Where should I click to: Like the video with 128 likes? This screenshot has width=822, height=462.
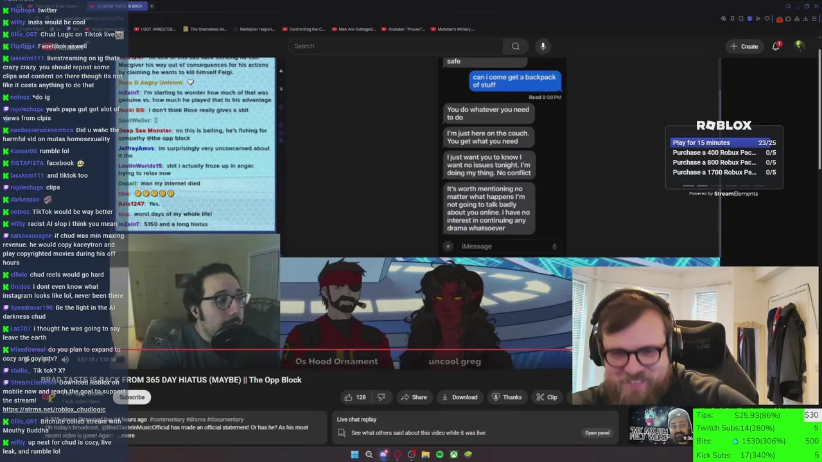(355, 397)
